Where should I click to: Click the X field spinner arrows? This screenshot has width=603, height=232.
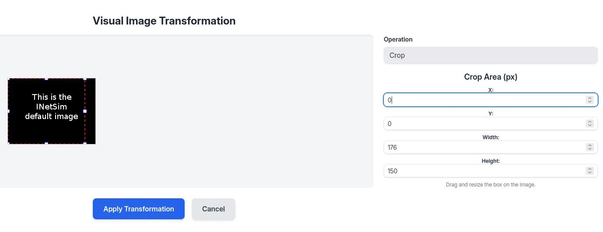click(589, 100)
